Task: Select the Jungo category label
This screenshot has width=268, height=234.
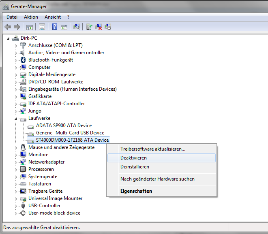Action: point(35,111)
